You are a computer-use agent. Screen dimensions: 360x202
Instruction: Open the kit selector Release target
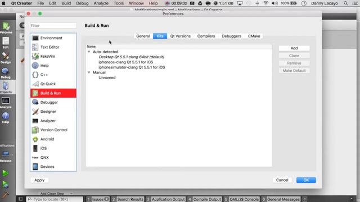pos(6,156)
